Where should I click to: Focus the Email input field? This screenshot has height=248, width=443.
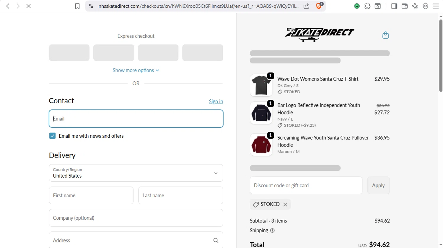point(136,119)
